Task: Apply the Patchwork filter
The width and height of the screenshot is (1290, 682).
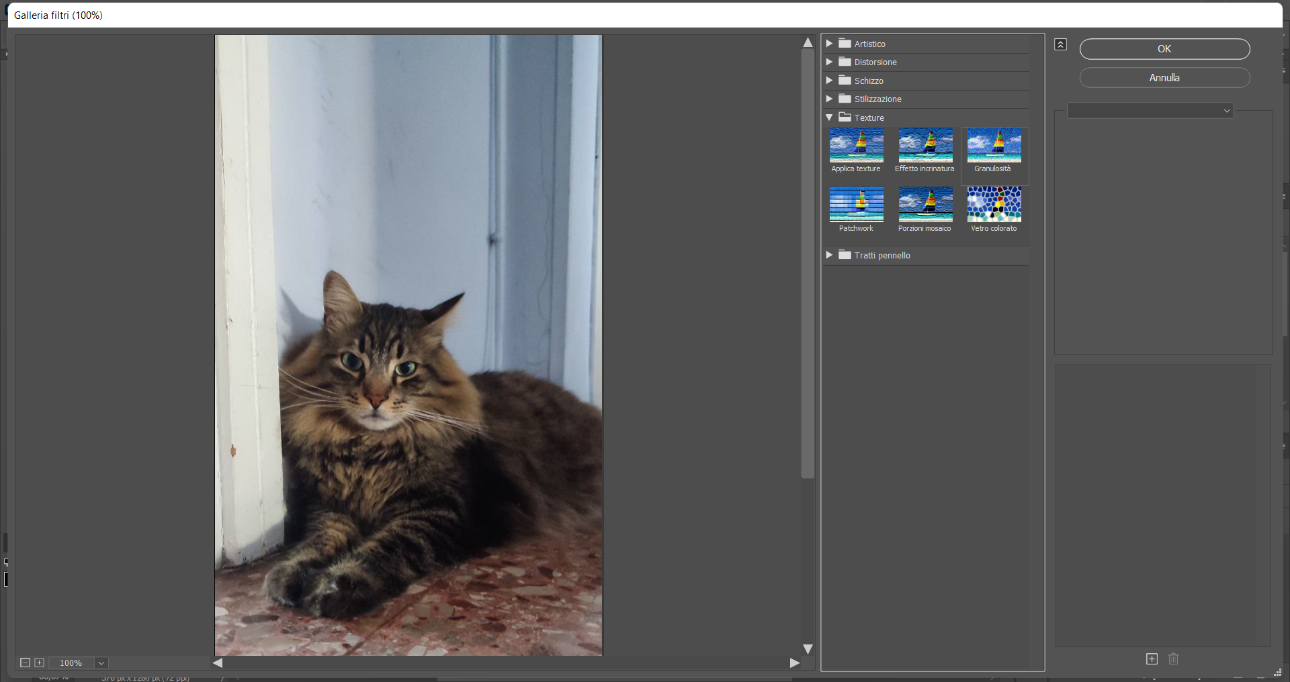Action: pyautogui.click(x=856, y=204)
